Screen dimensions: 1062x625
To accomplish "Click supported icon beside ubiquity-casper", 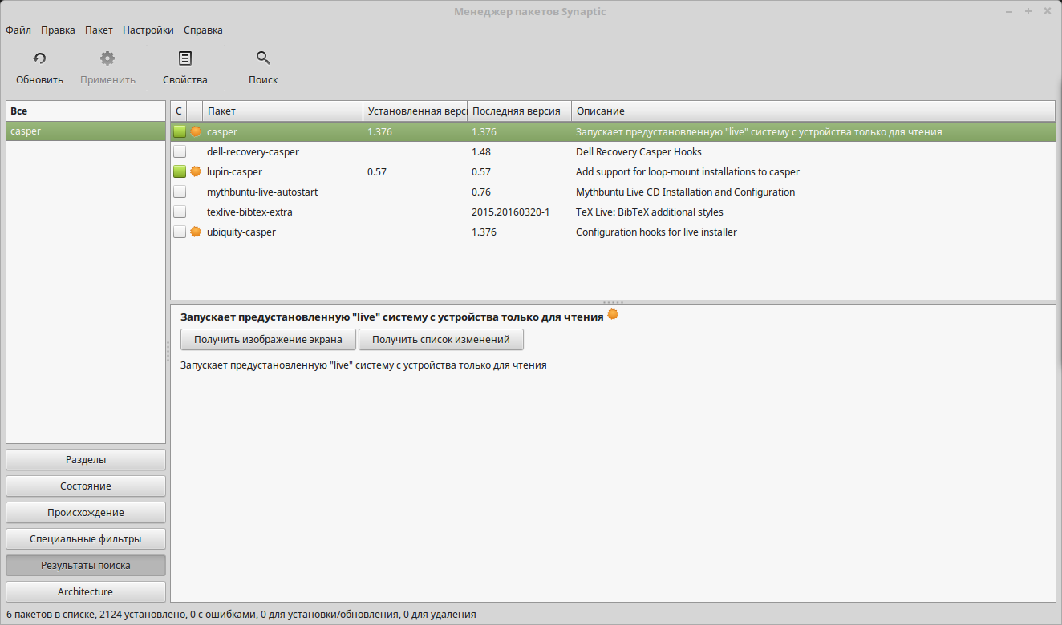I will click(x=196, y=232).
